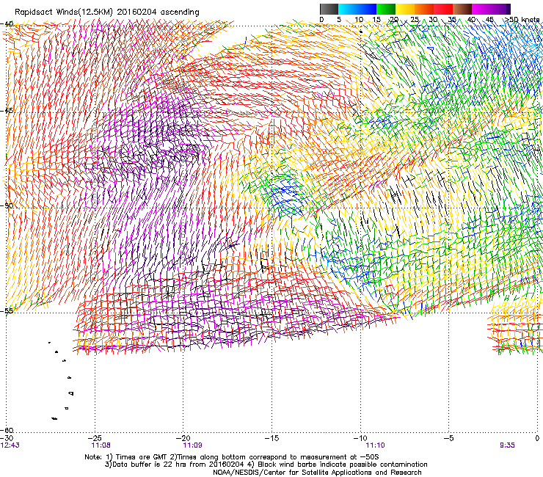Screen dimensions: 543x477
Task: Click the -5 longitude axis label
Action: [x=449, y=438]
